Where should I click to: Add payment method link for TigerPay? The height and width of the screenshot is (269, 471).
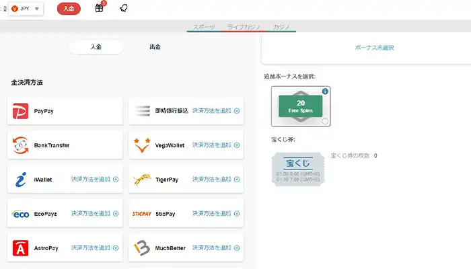212,180
